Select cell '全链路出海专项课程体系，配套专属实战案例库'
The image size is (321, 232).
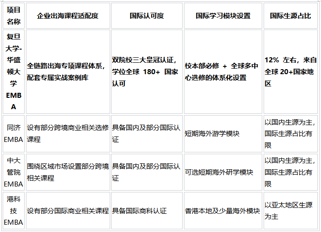tap(68, 71)
